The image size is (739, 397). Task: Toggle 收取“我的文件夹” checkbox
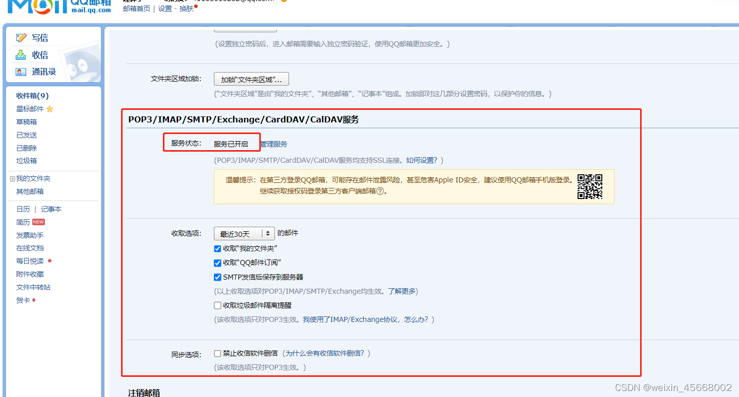217,248
